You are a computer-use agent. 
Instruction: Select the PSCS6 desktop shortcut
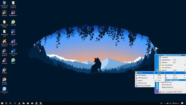click(13, 32)
